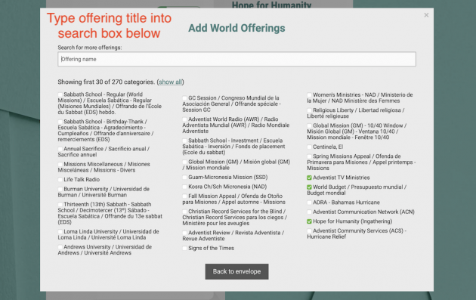
Task: Check Kosra Ch/Sch Micronesia (NAD)
Action: (184, 187)
